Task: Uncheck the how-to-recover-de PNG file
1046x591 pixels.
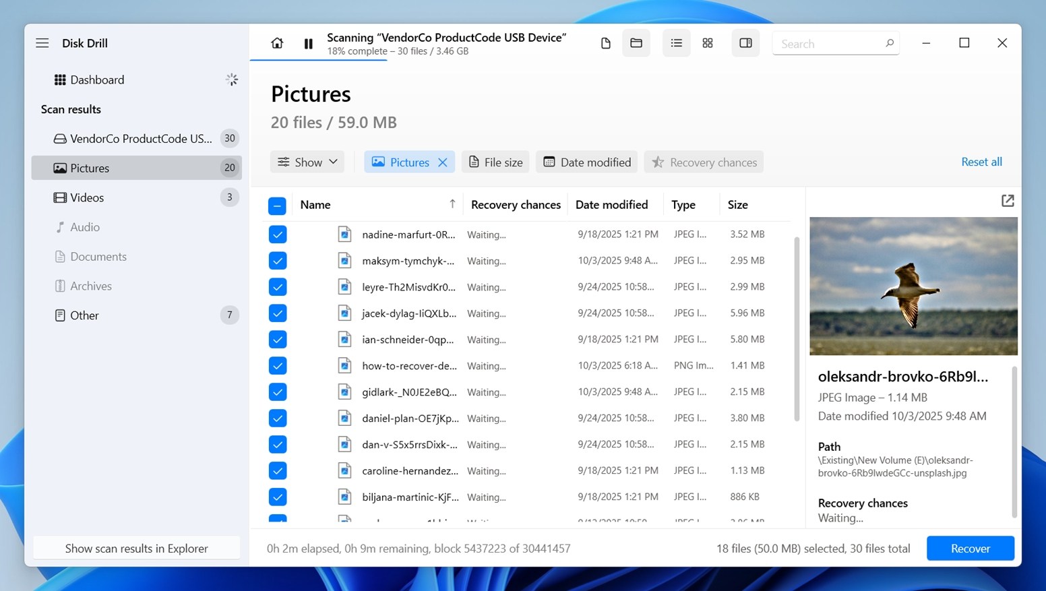Action: coord(278,366)
